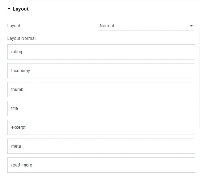
Task: Collapse the Layout section triangle arrow
Action: click(9, 9)
